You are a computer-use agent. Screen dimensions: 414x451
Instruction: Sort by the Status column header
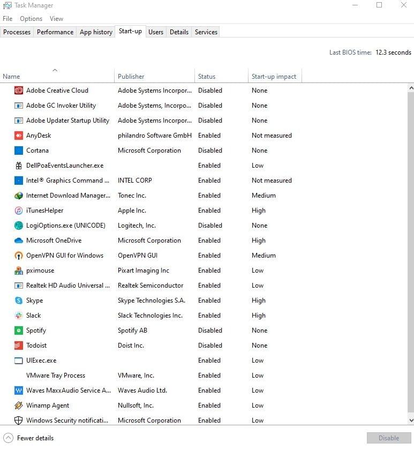point(221,76)
